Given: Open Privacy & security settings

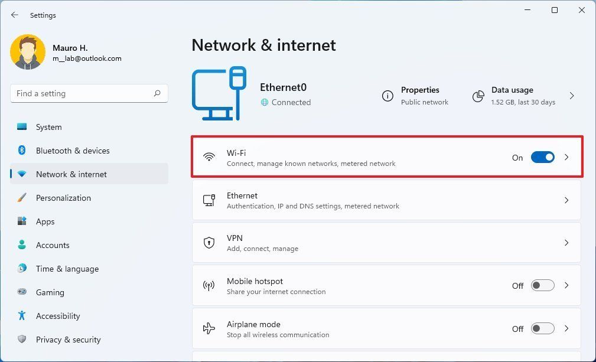Looking at the screenshot, I should click(x=69, y=340).
